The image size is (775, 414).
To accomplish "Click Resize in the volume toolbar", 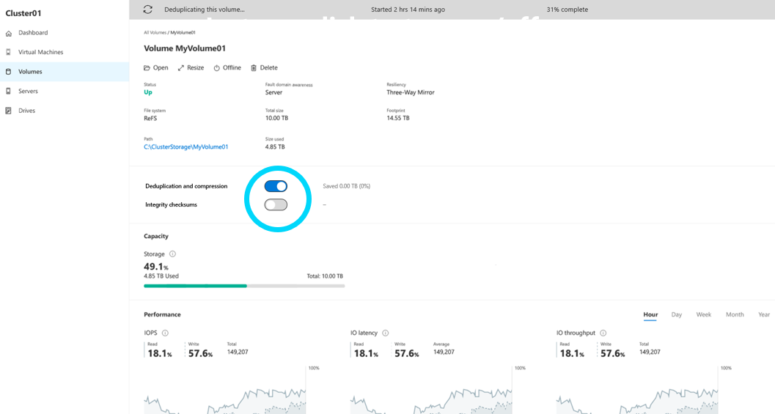I will [x=191, y=67].
